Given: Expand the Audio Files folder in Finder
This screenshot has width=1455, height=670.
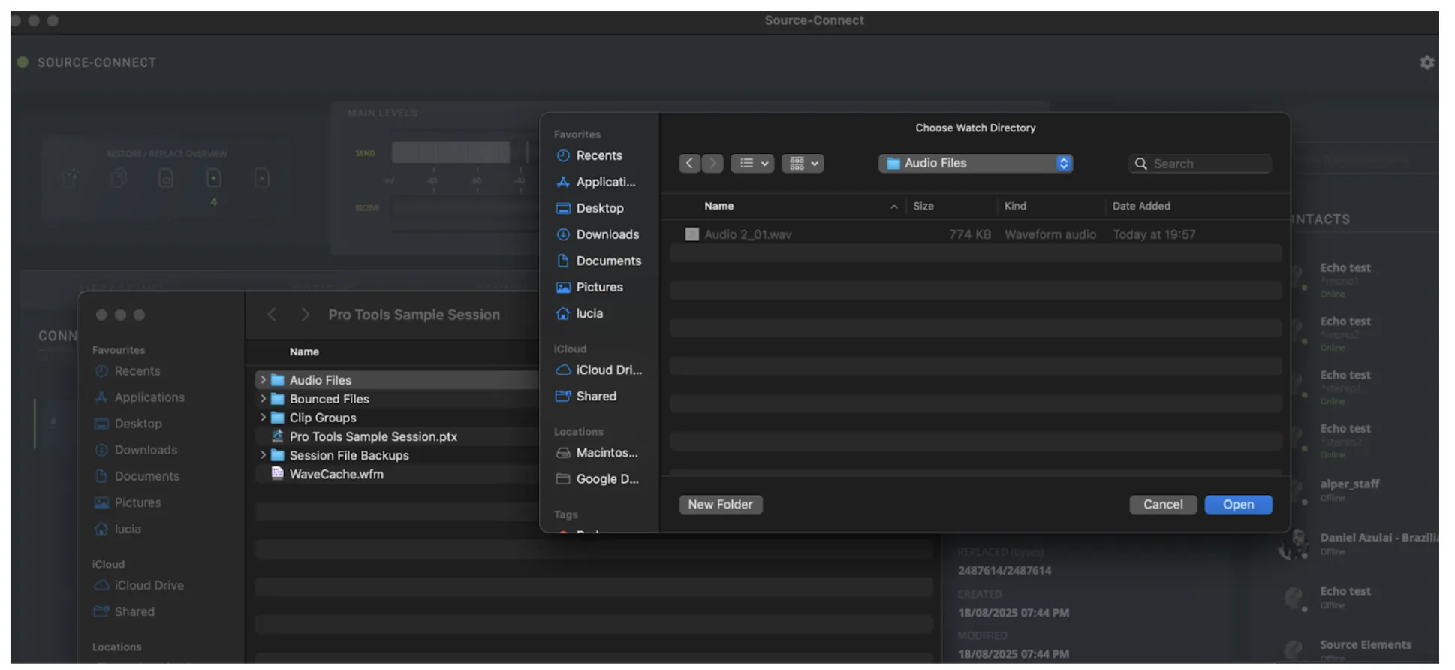Looking at the screenshot, I should pos(263,380).
